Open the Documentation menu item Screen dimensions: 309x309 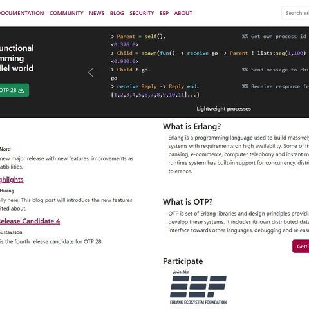point(22,13)
